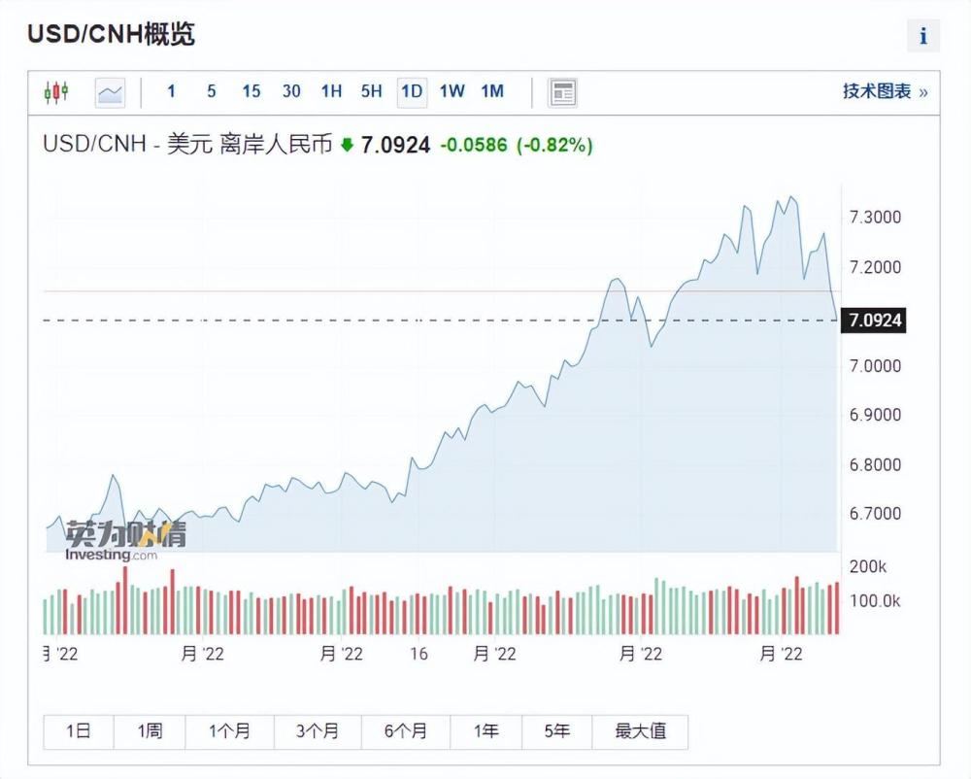Click the green down arrow beside 7.0924
The height and width of the screenshot is (779, 971).
pyautogui.click(x=349, y=144)
